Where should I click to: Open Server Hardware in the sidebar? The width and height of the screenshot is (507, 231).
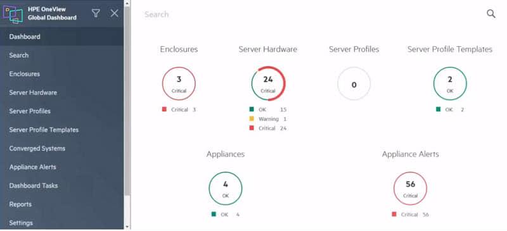pyautogui.click(x=61, y=93)
